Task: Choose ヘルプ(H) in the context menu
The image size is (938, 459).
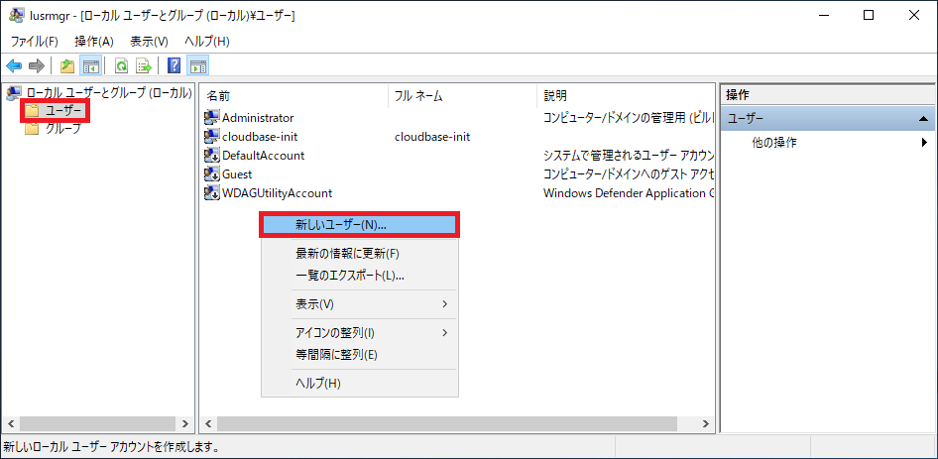Action: (x=360, y=384)
